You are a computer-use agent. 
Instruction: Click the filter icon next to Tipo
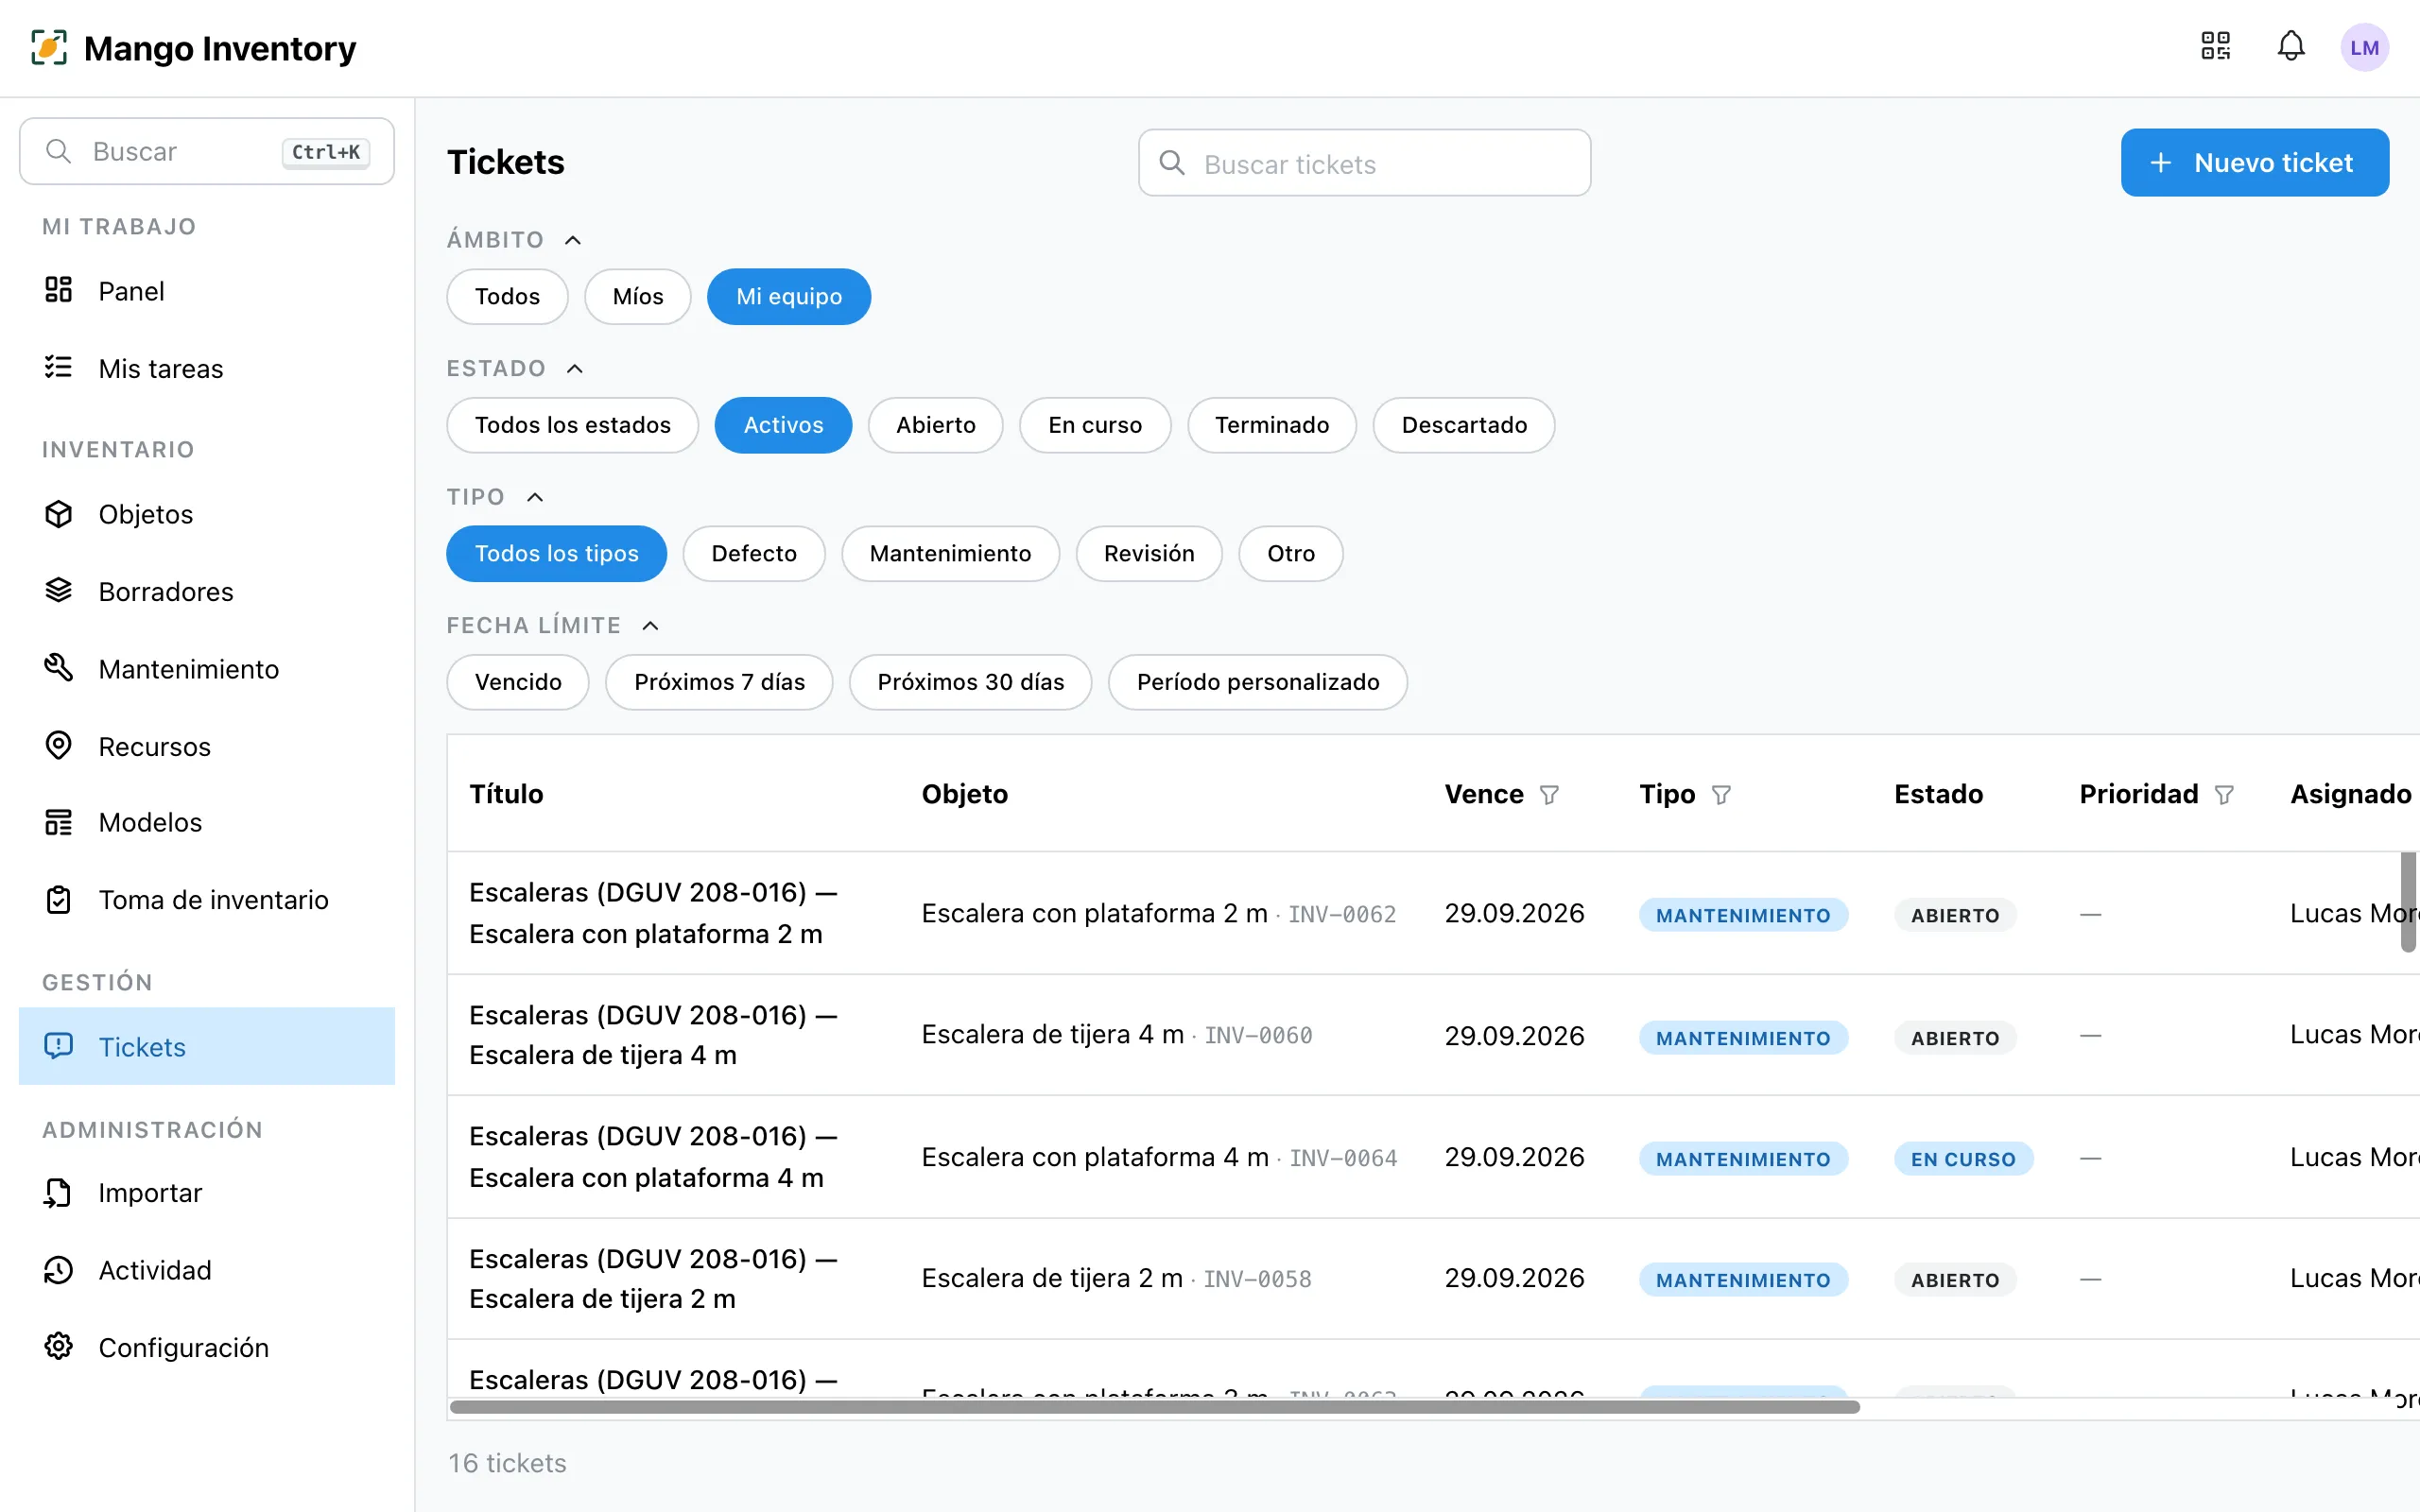pos(1721,795)
